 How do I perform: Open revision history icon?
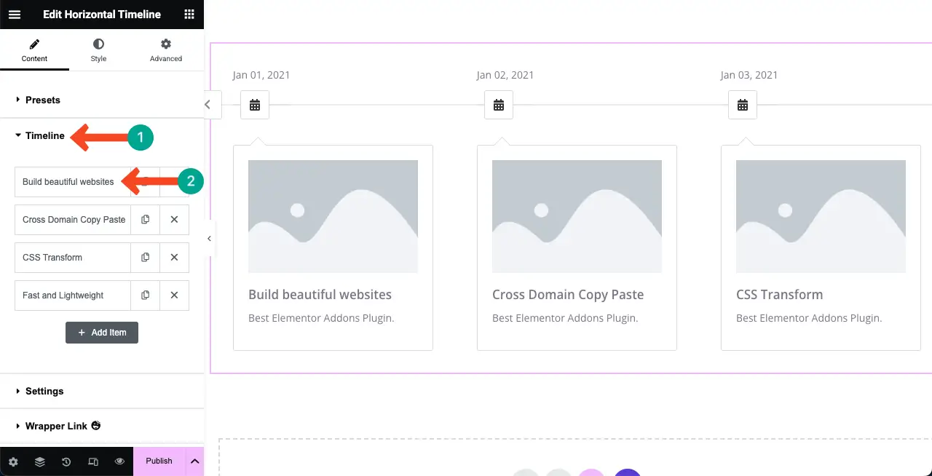pyautogui.click(x=66, y=461)
